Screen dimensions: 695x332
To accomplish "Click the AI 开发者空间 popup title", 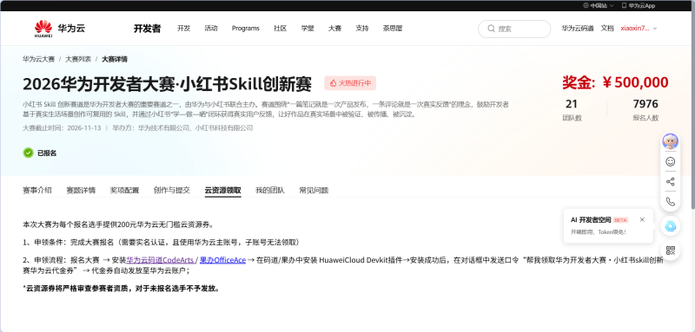I will point(591,219).
